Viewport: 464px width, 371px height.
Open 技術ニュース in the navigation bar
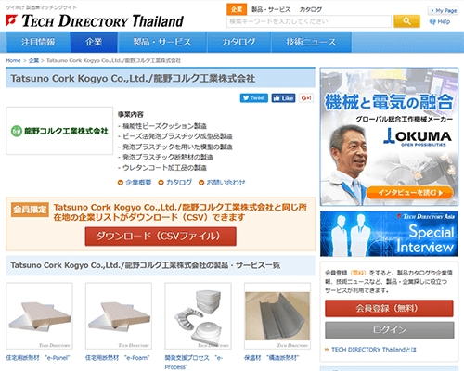(311, 42)
